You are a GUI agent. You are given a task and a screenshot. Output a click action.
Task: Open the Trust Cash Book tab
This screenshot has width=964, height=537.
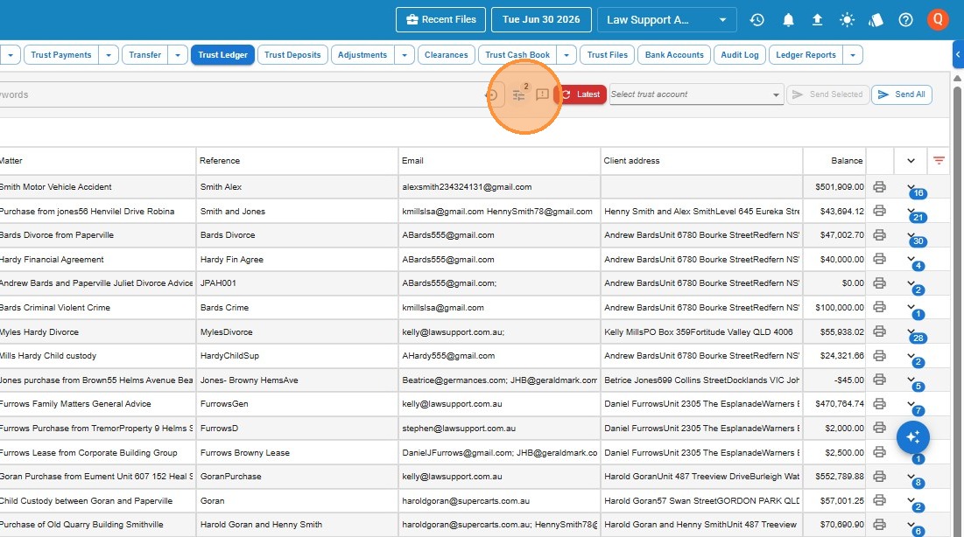pyautogui.click(x=517, y=55)
